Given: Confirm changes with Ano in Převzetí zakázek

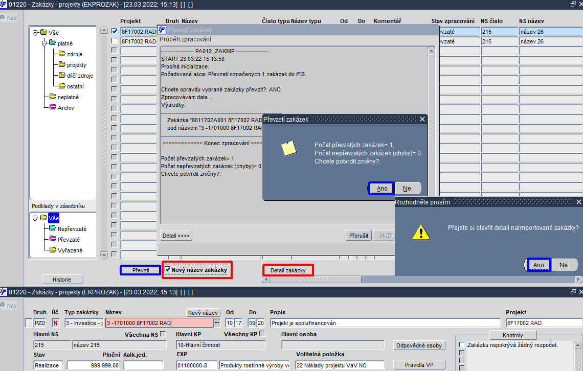Looking at the screenshot, I should tap(382, 188).
